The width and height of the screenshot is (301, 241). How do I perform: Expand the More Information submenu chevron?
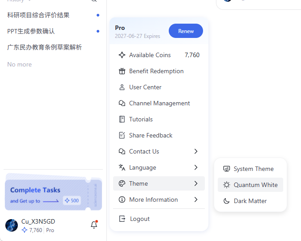tap(196, 199)
